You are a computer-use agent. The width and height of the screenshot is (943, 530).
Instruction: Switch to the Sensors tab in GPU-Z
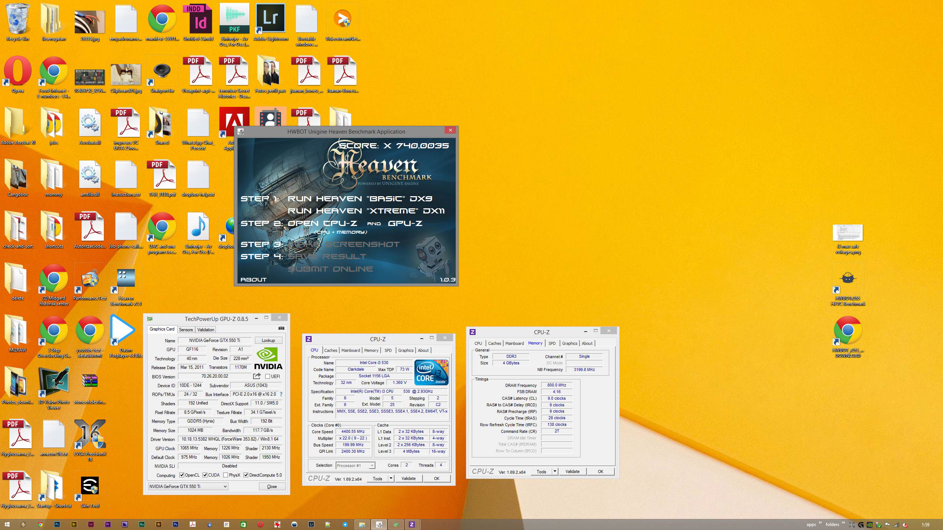186,329
